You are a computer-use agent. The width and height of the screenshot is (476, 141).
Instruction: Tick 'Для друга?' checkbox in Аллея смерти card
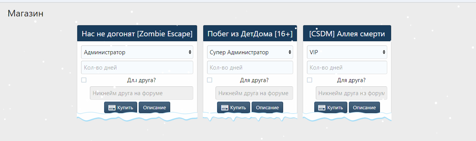pyautogui.click(x=310, y=80)
